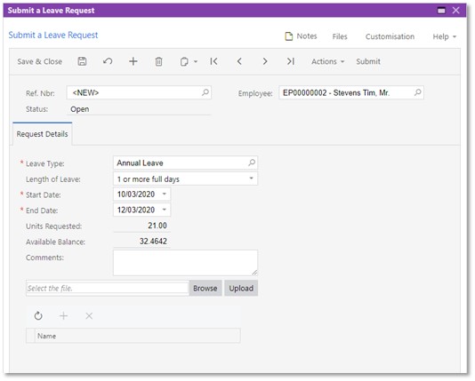
Task: Go to previous record arrow
Action: 239,61
